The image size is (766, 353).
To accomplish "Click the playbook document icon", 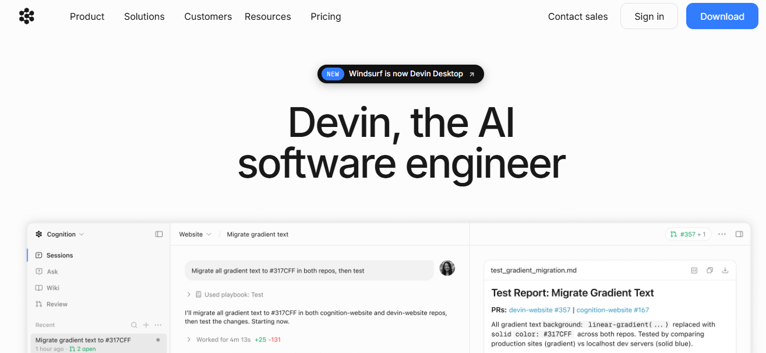I will click(x=199, y=295).
